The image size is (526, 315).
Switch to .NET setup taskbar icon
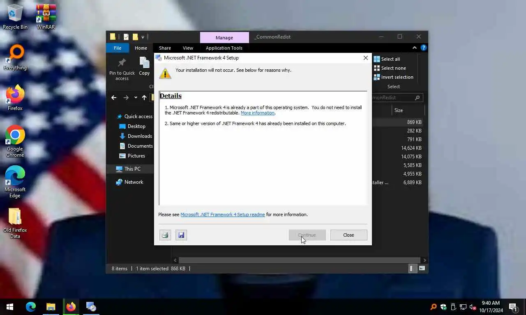(x=91, y=307)
